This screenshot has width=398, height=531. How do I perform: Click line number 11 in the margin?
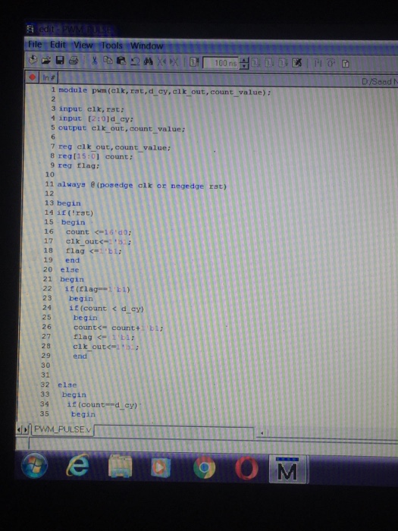pyautogui.click(x=49, y=184)
